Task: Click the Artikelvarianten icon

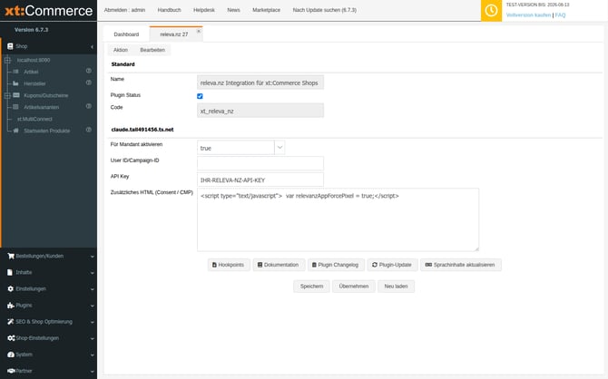Action: (15, 107)
